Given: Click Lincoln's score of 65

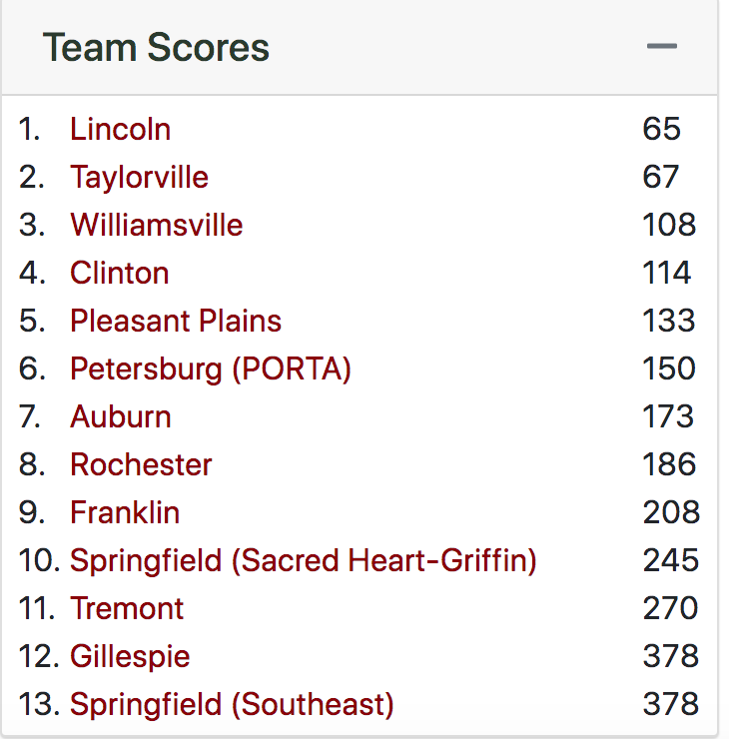Looking at the screenshot, I should (662, 129).
